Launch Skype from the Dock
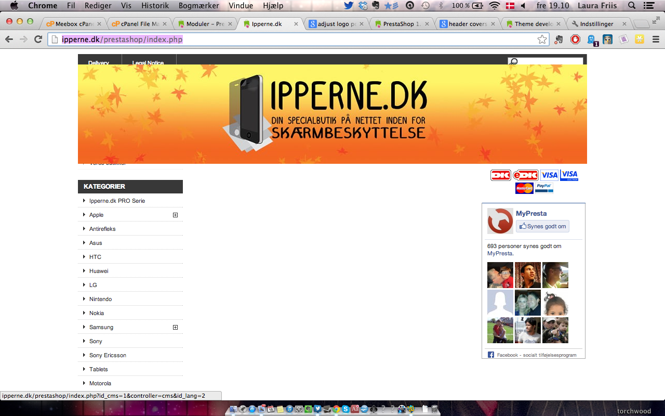The image size is (665, 416). (x=345, y=409)
